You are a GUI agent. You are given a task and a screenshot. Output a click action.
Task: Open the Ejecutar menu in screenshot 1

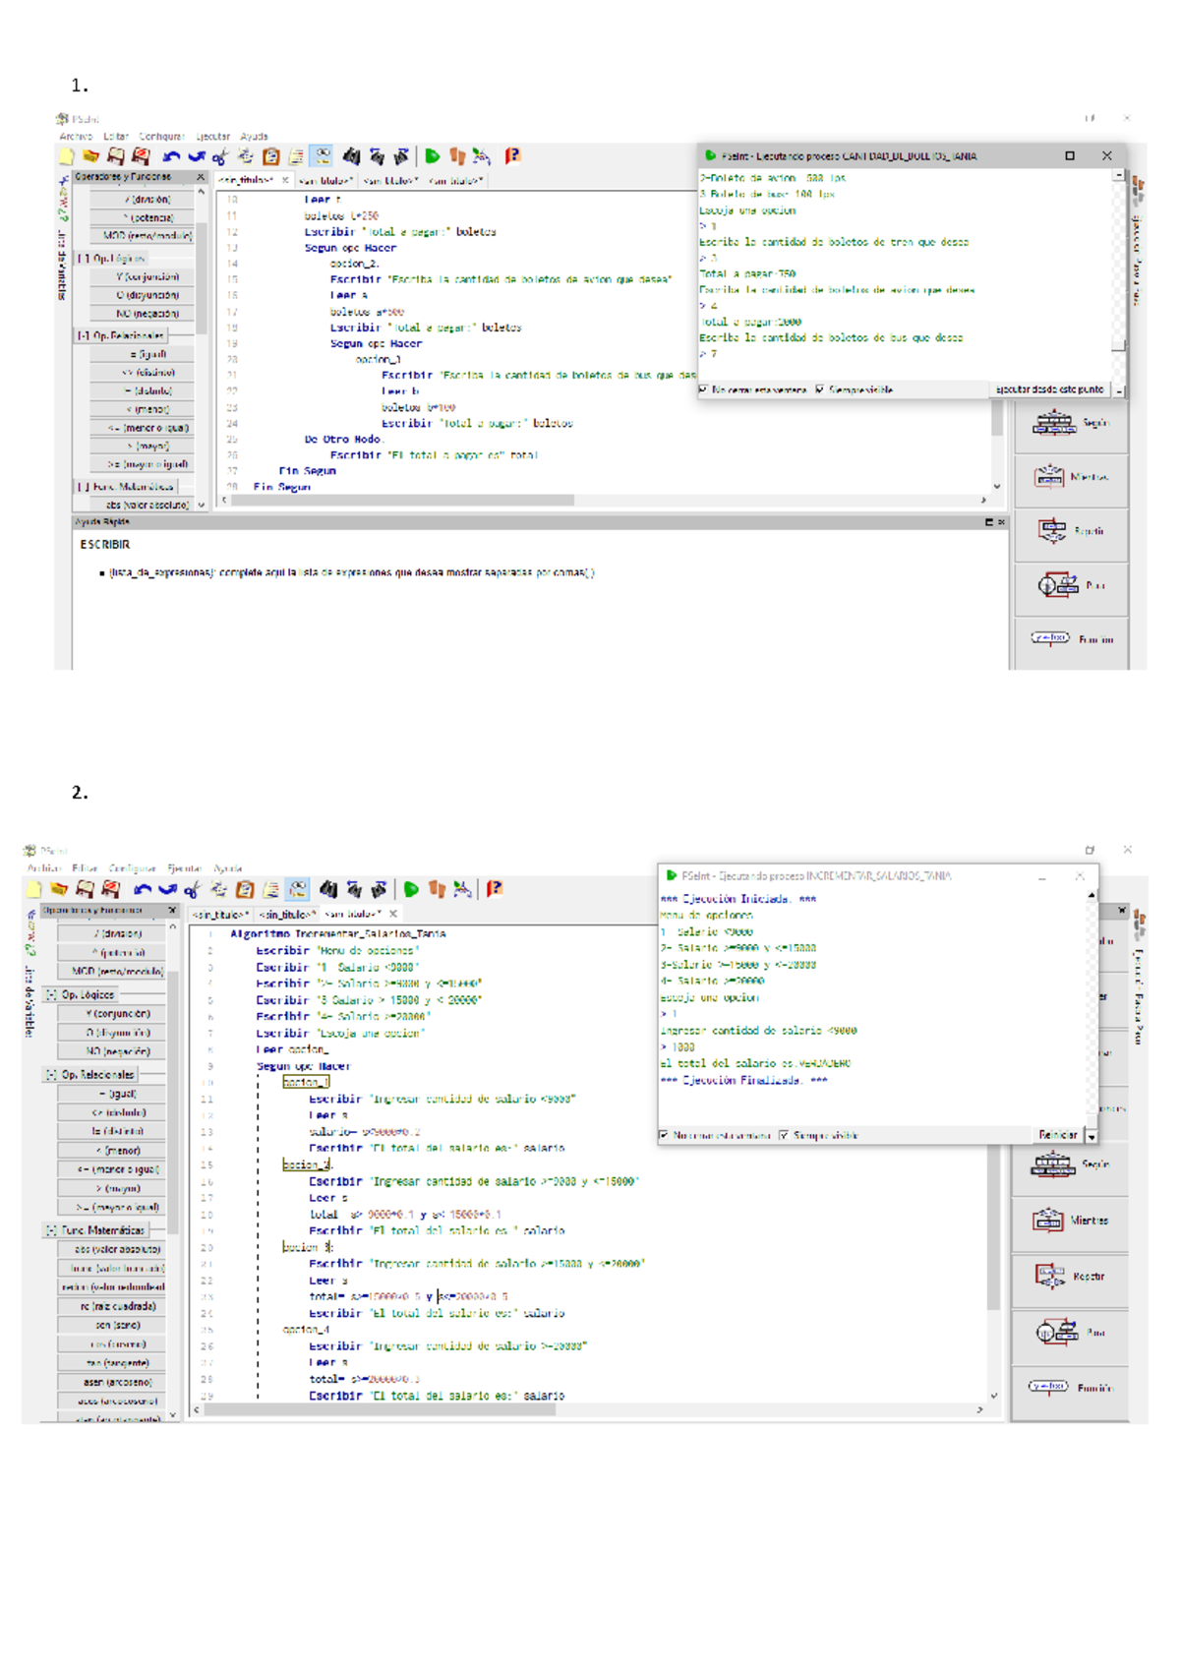pyautogui.click(x=212, y=137)
